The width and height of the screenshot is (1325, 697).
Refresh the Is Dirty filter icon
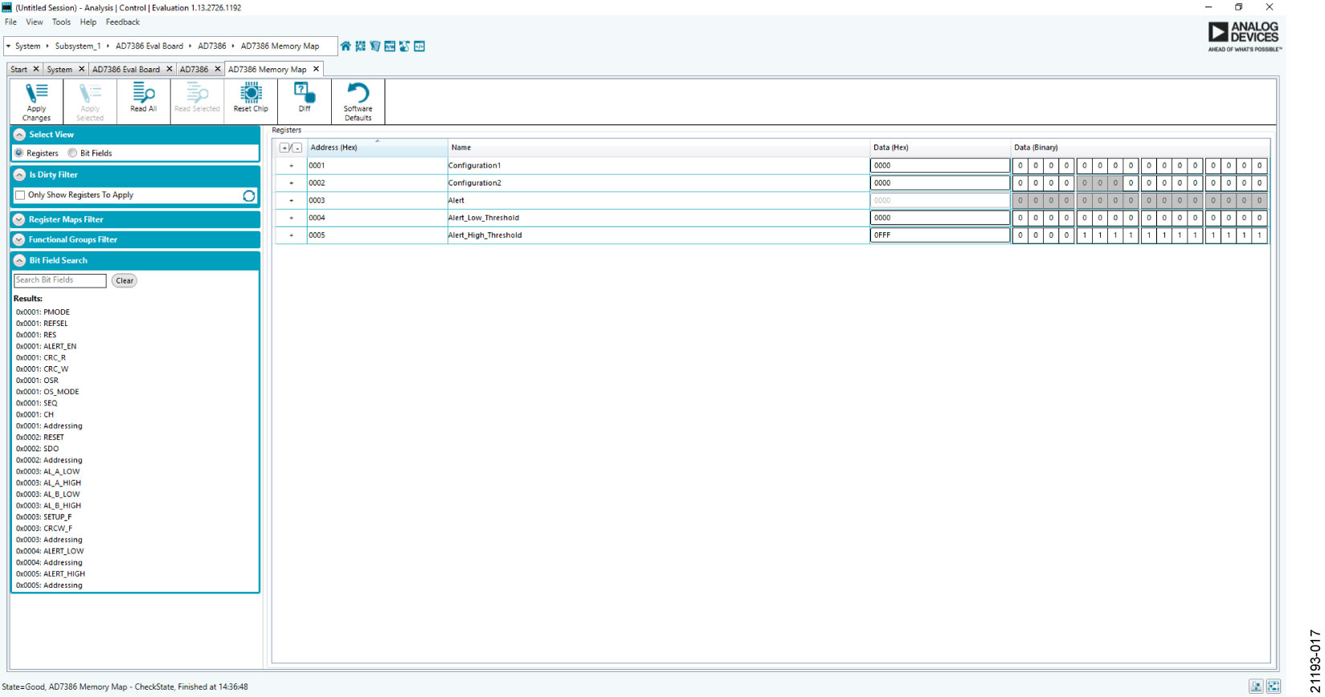[249, 196]
